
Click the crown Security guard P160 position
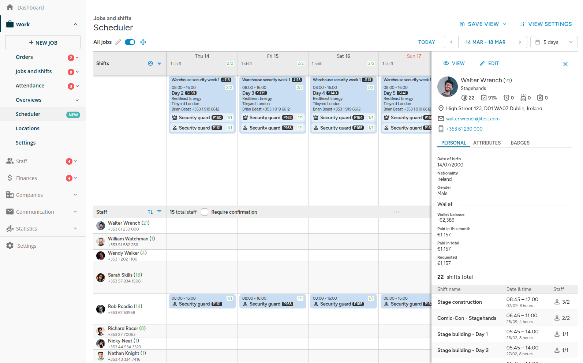(202, 117)
